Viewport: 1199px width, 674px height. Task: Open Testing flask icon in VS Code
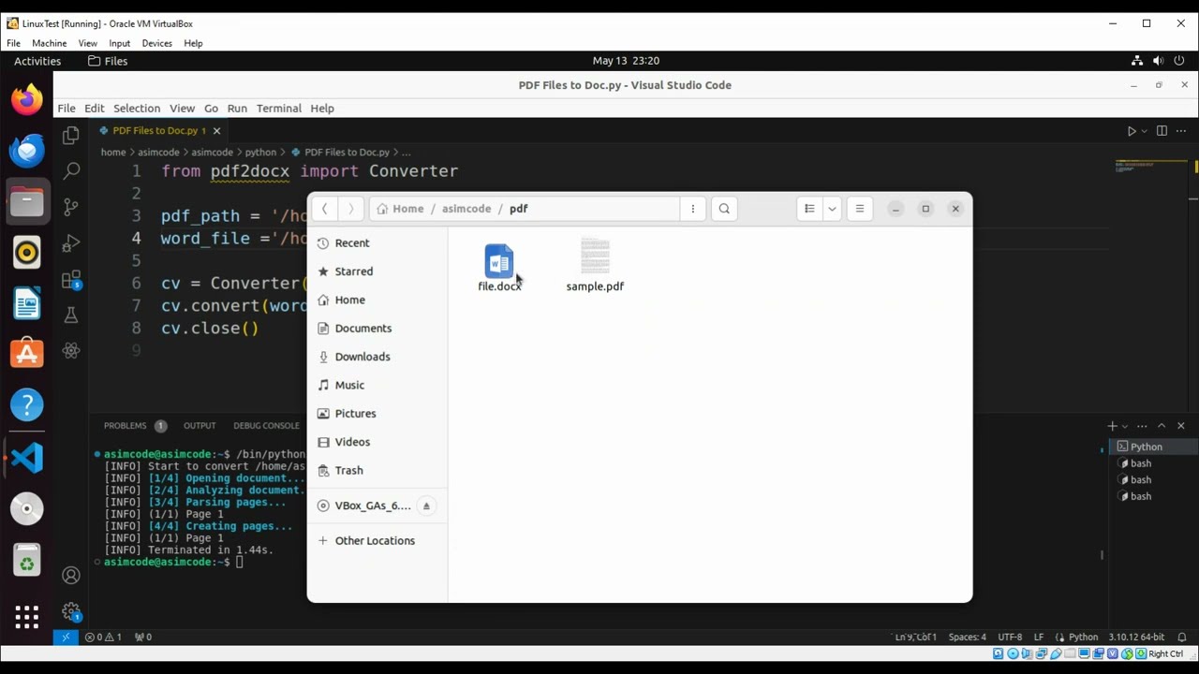click(x=71, y=315)
